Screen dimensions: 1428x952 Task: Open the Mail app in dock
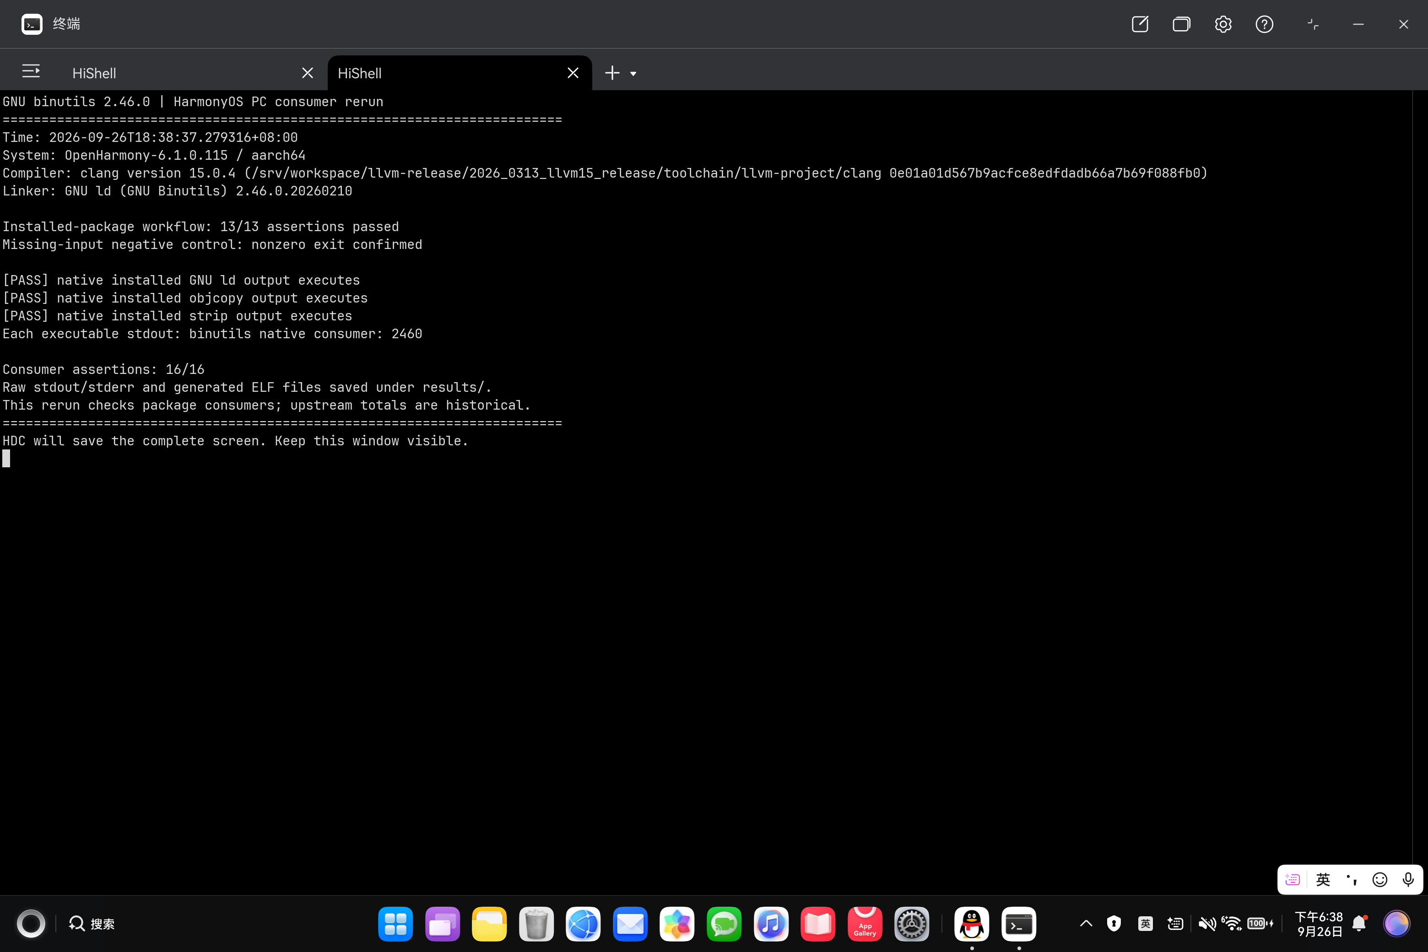(630, 924)
